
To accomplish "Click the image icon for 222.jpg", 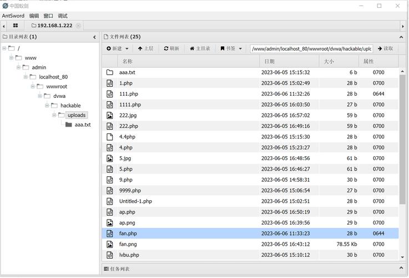I will (110, 115).
